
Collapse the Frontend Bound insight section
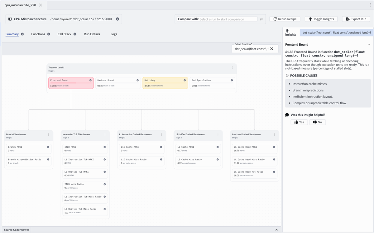click(369, 45)
